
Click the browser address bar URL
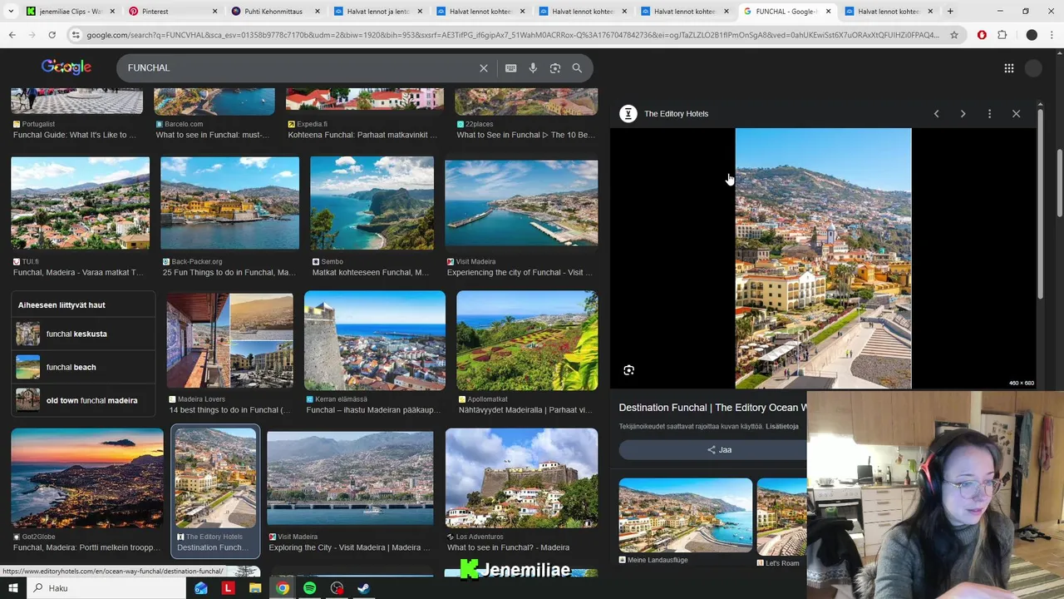[512, 35]
